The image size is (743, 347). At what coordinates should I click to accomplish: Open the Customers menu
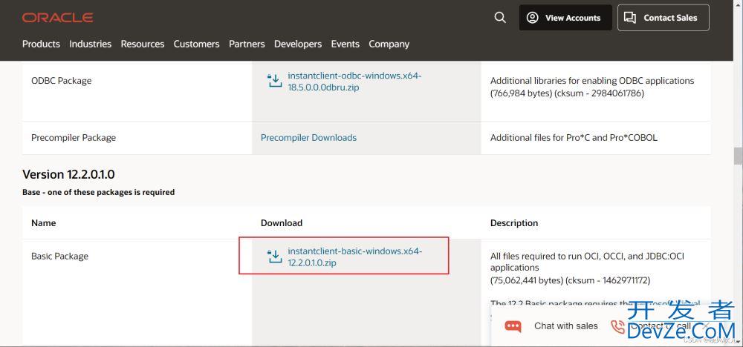tap(196, 44)
